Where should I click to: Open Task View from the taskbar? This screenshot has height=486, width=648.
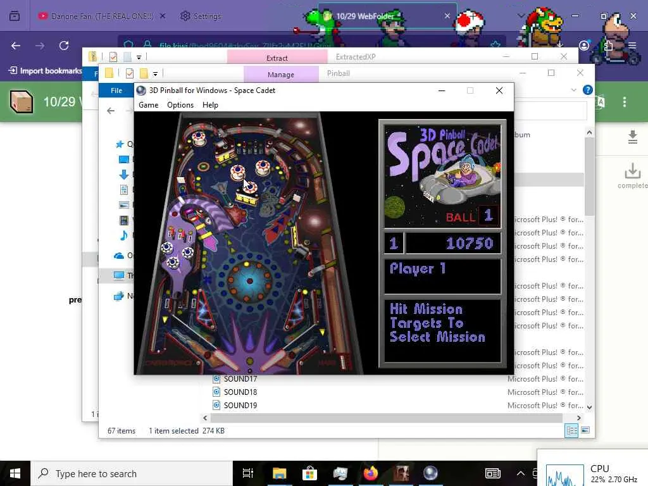(x=248, y=473)
